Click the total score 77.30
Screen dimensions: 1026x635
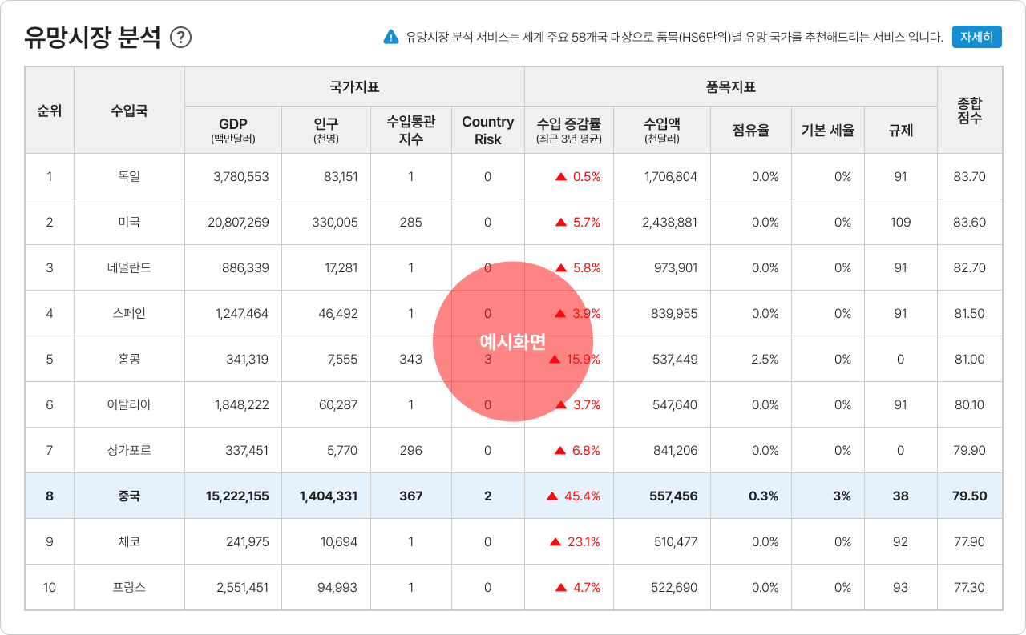pyautogui.click(x=969, y=587)
